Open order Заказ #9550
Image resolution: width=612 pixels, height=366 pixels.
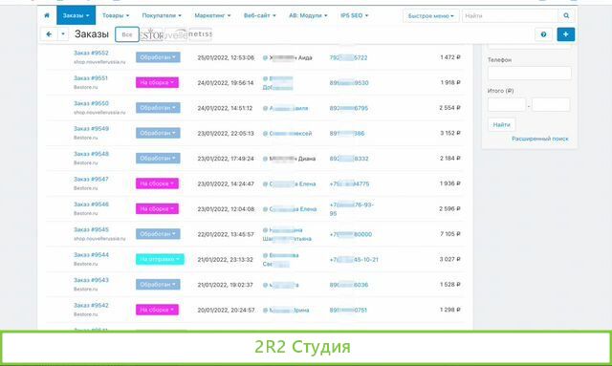tap(91, 103)
